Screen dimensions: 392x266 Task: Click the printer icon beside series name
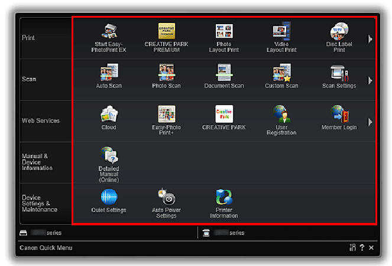pyautogui.click(x=23, y=233)
